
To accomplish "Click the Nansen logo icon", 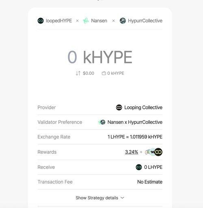I will (x=86, y=21).
